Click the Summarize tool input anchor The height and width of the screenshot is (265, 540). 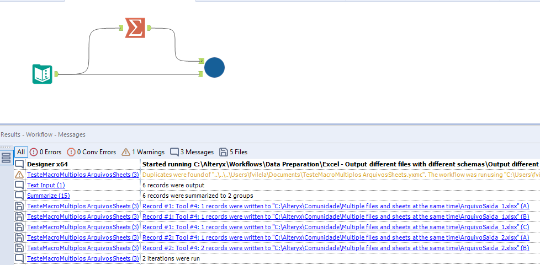click(x=121, y=28)
